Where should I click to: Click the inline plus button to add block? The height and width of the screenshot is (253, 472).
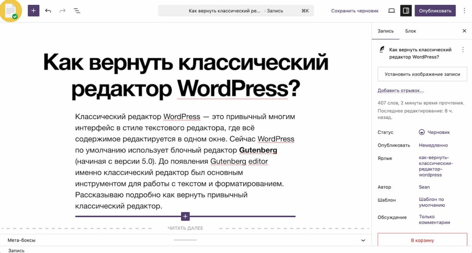pyautogui.click(x=185, y=216)
